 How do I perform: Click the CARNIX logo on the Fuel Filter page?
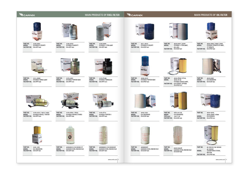[x=27, y=15]
